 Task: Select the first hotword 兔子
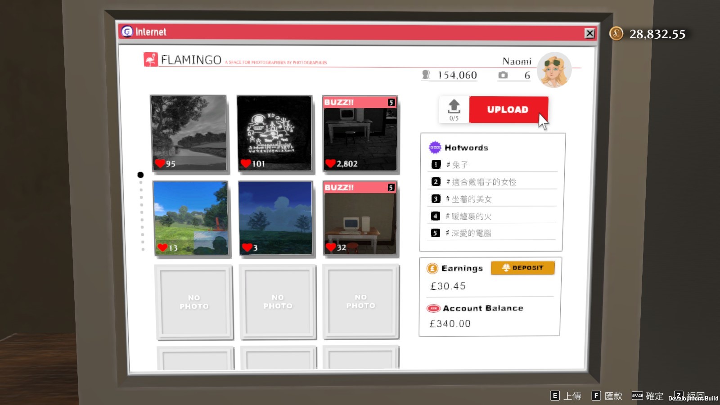pyautogui.click(x=460, y=165)
